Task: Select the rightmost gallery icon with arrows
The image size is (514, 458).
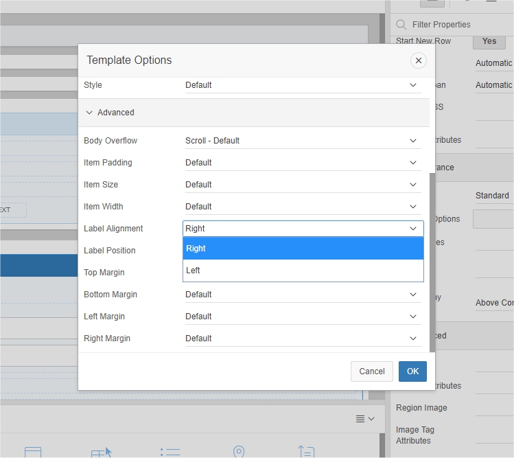Action: coord(306,452)
